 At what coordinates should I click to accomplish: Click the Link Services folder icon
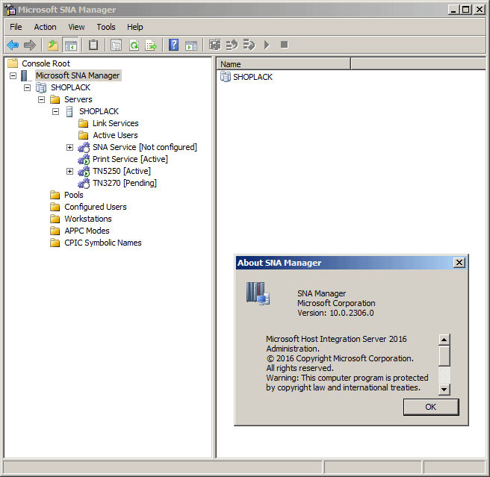[83, 123]
